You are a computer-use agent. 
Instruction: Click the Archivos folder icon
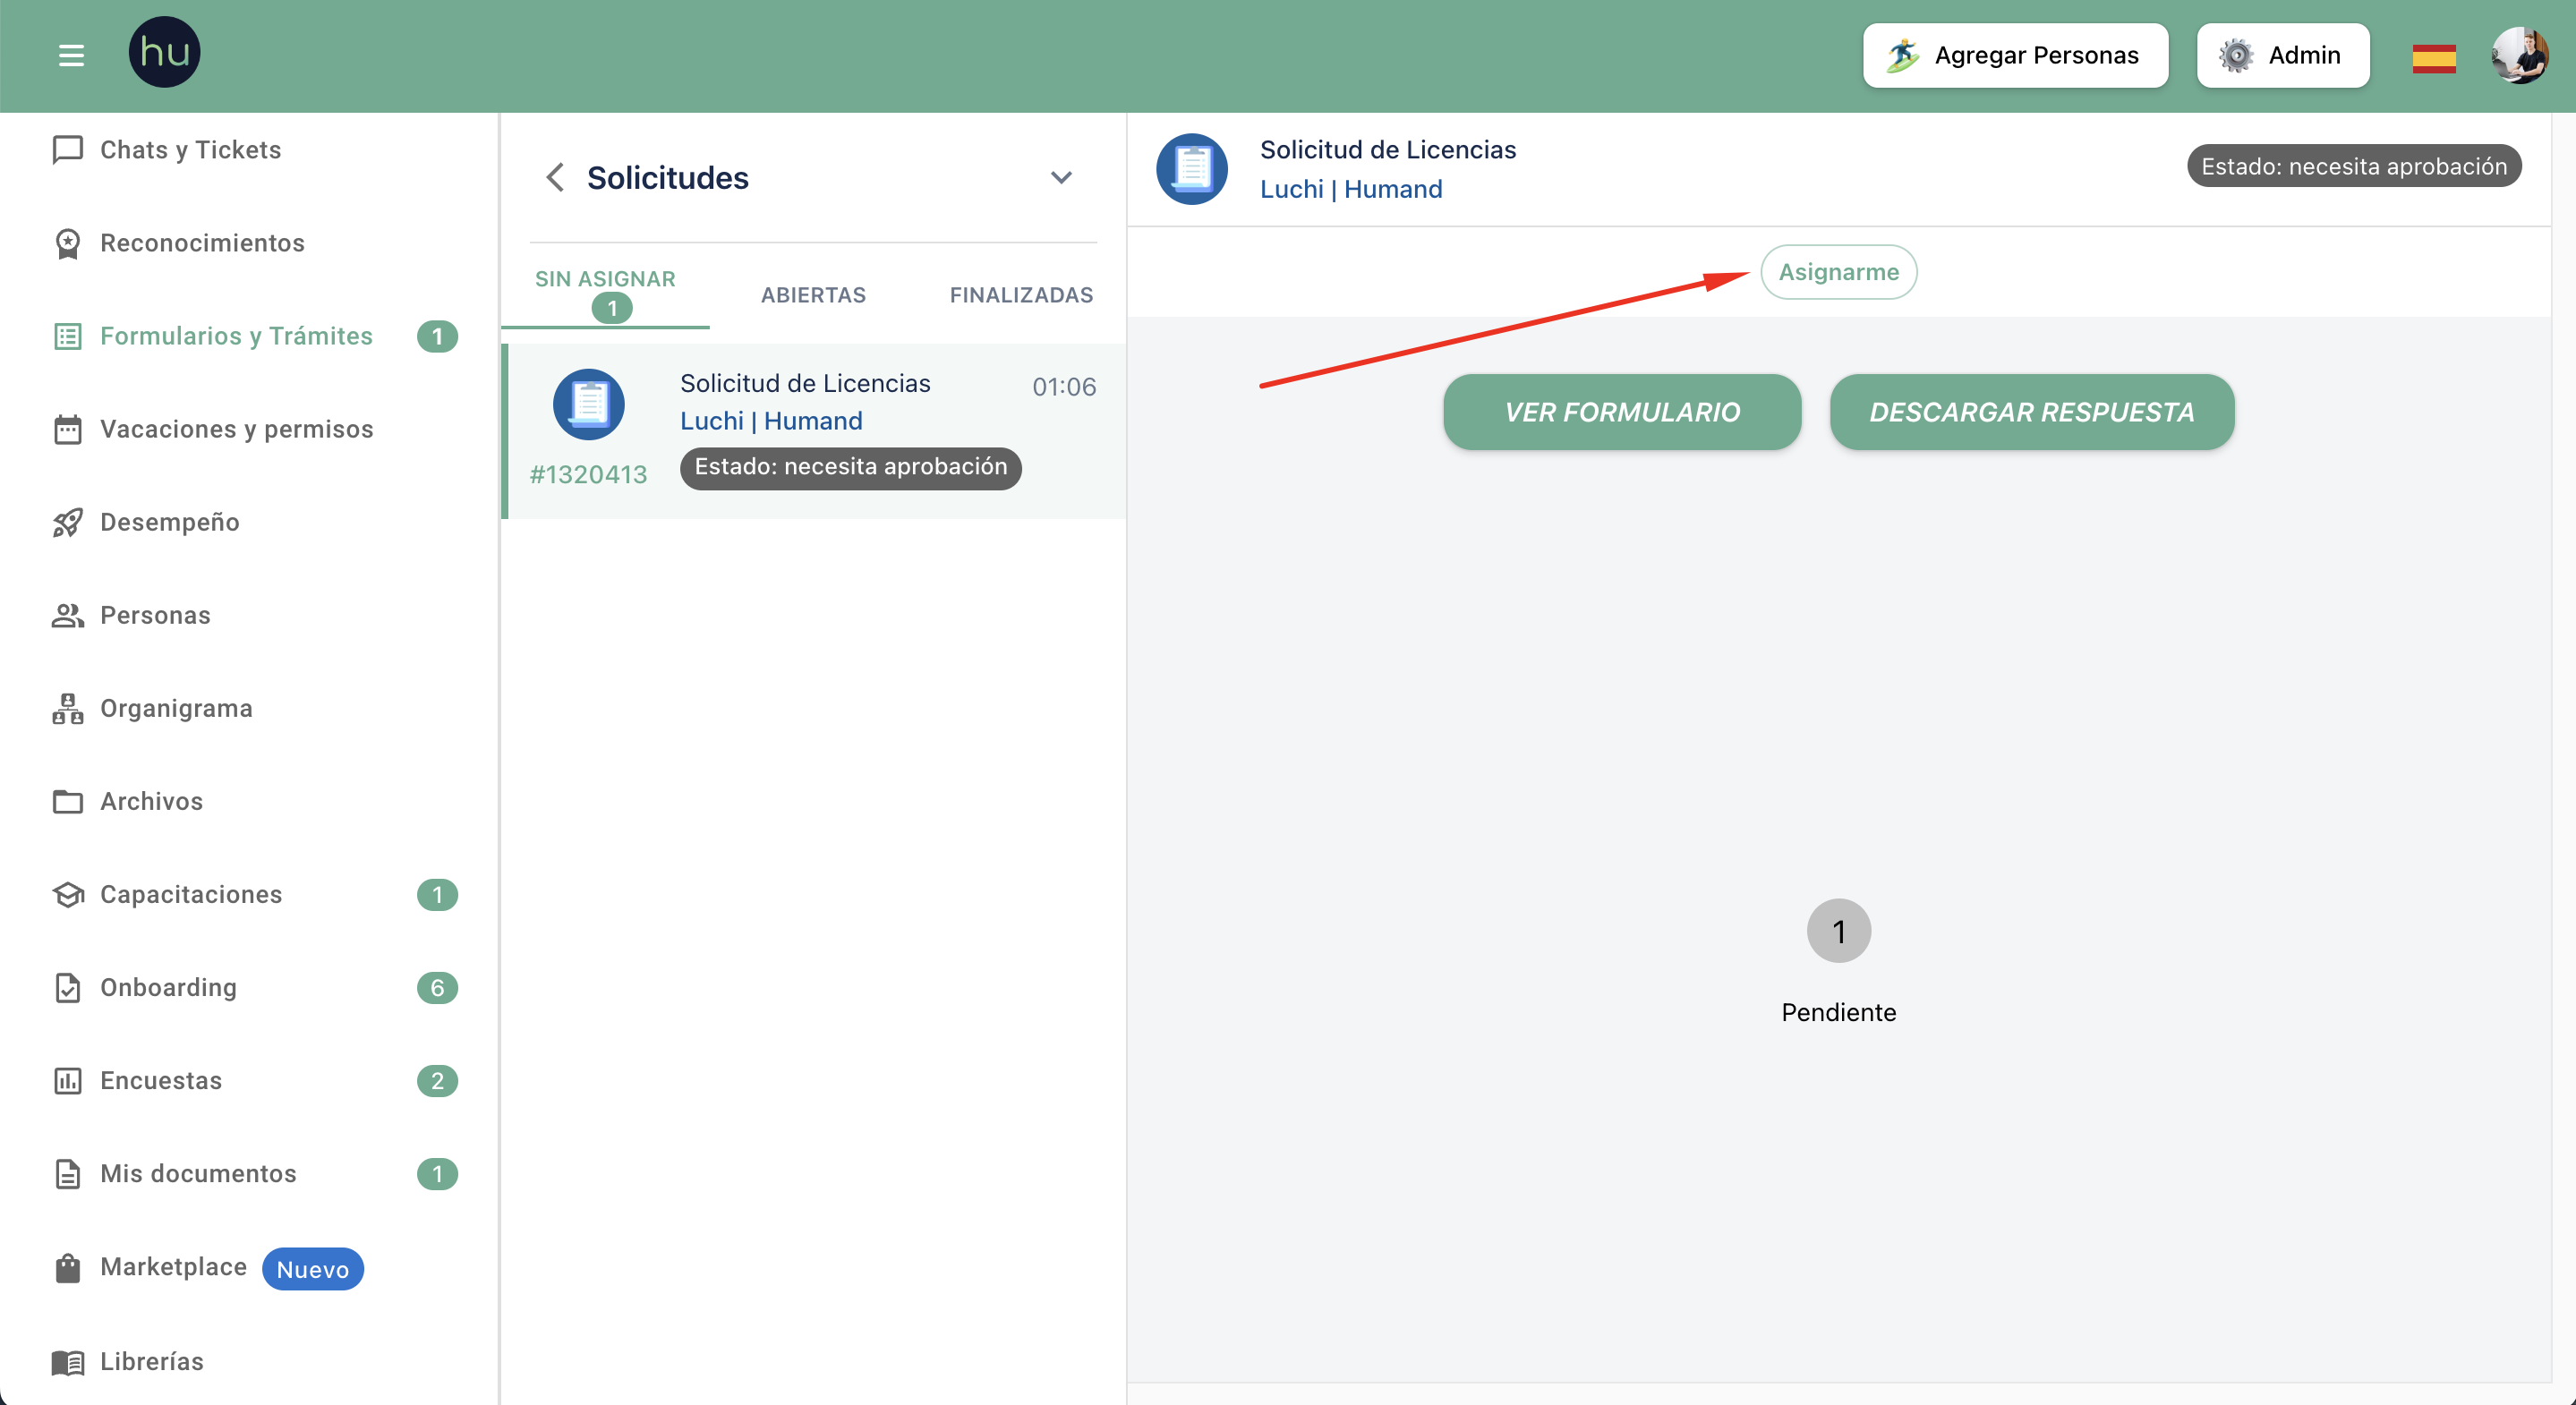pyautogui.click(x=67, y=801)
